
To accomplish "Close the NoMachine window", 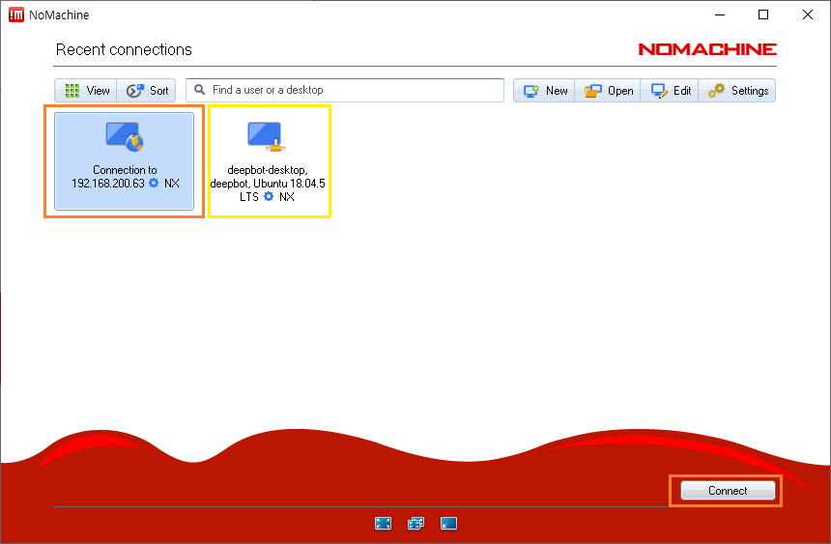I will pos(808,14).
